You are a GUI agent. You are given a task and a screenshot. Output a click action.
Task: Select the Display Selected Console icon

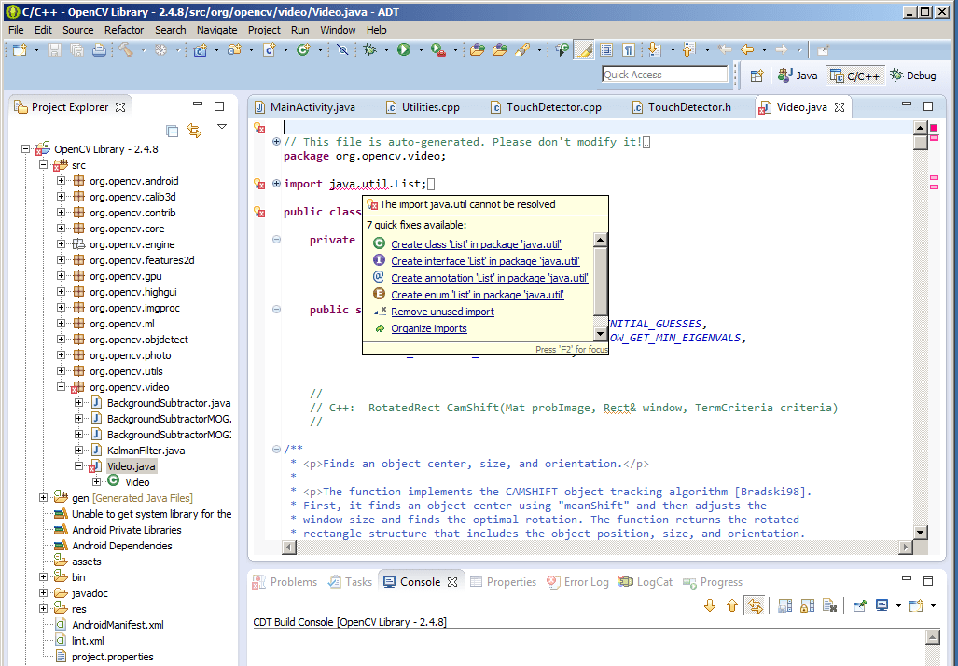coord(881,605)
